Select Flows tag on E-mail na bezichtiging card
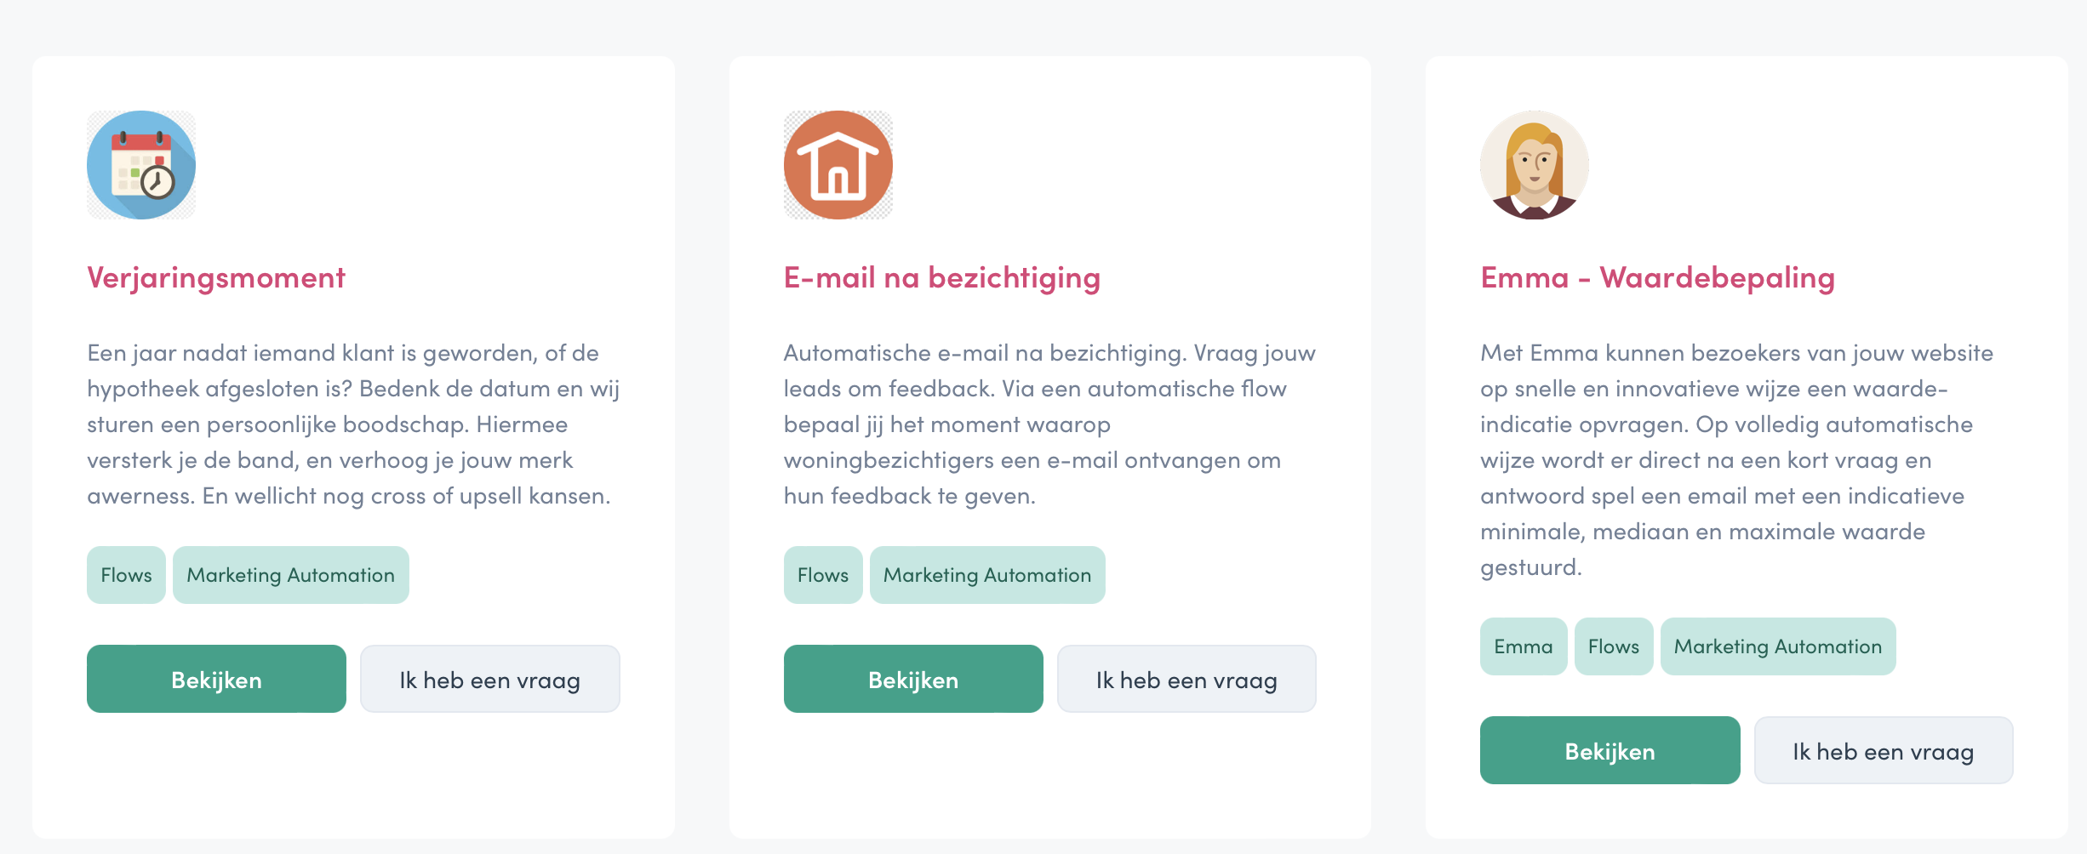Viewport: 2087px width, 854px height. (x=823, y=575)
